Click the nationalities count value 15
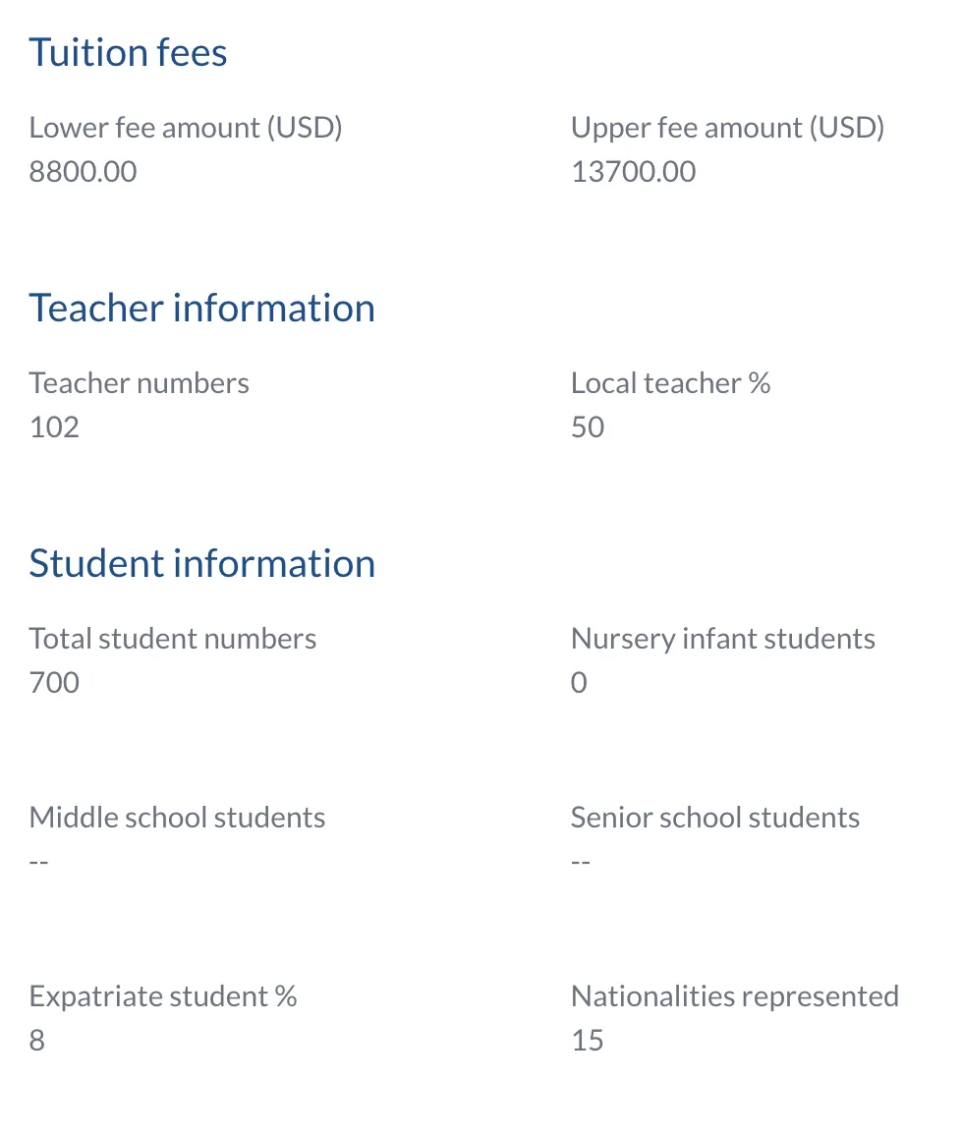The height and width of the screenshot is (1136, 961). [587, 1041]
